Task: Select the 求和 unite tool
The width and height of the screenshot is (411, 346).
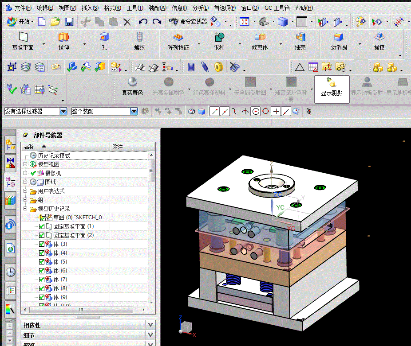Action: pos(219,41)
